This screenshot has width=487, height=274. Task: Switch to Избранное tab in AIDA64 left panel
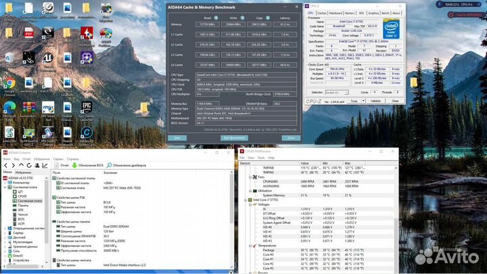tap(23, 172)
